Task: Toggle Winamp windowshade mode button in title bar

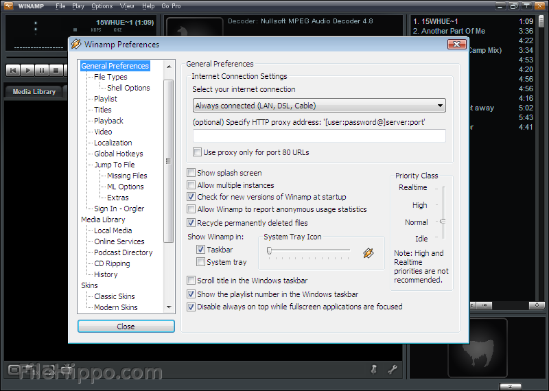Action: (526, 5)
